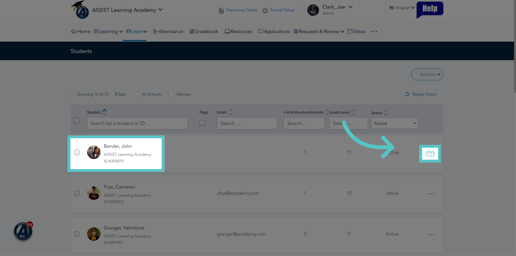Click the Reporting Center document icon
The height and width of the screenshot is (256, 516).
pyautogui.click(x=221, y=10)
